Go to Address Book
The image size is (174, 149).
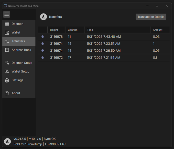point(19,50)
